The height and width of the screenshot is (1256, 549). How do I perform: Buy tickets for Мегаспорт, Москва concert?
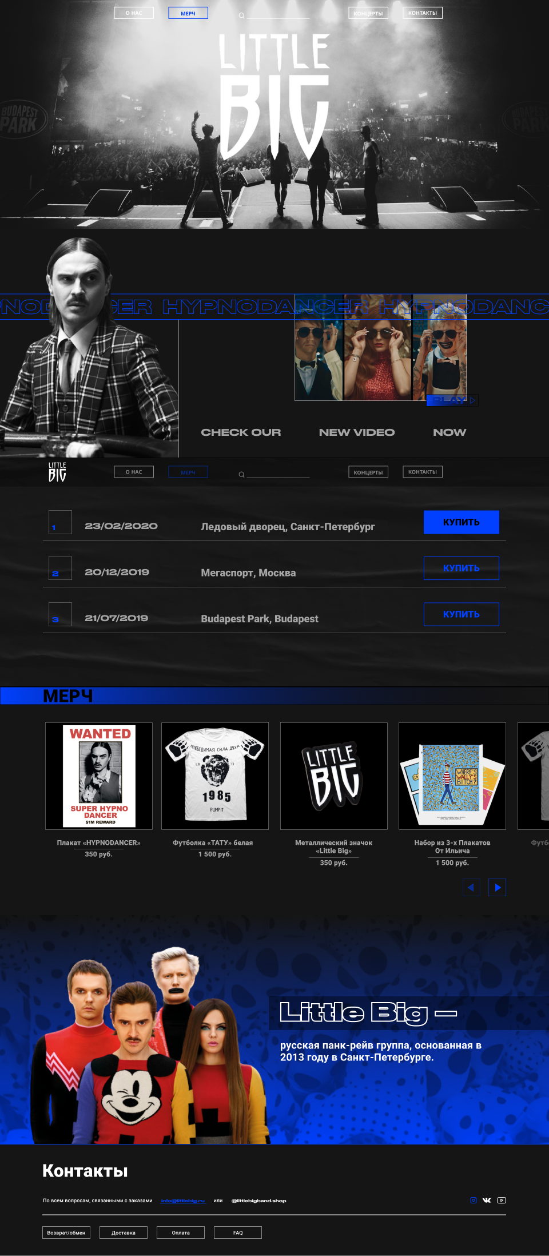click(462, 568)
